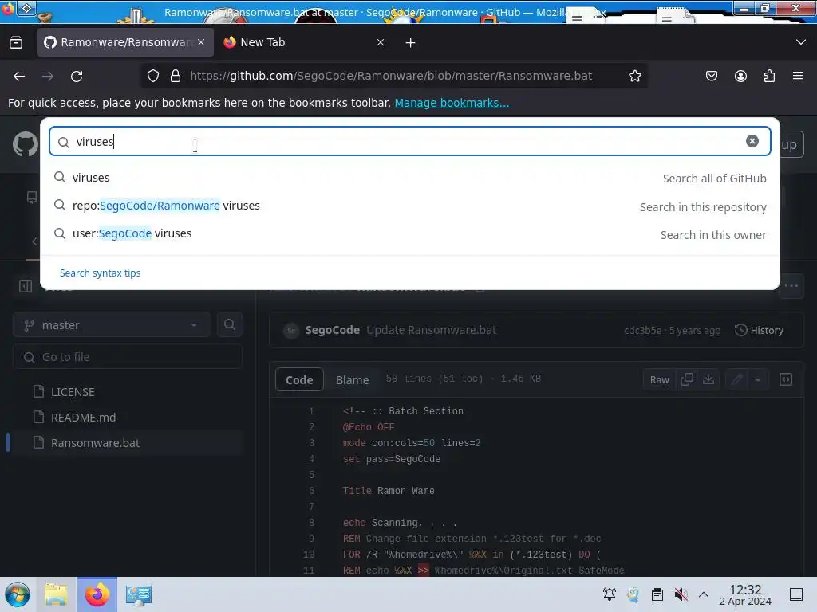The image size is (817, 612).
Task: Open File Explorer from the taskbar
Action: tap(56, 594)
